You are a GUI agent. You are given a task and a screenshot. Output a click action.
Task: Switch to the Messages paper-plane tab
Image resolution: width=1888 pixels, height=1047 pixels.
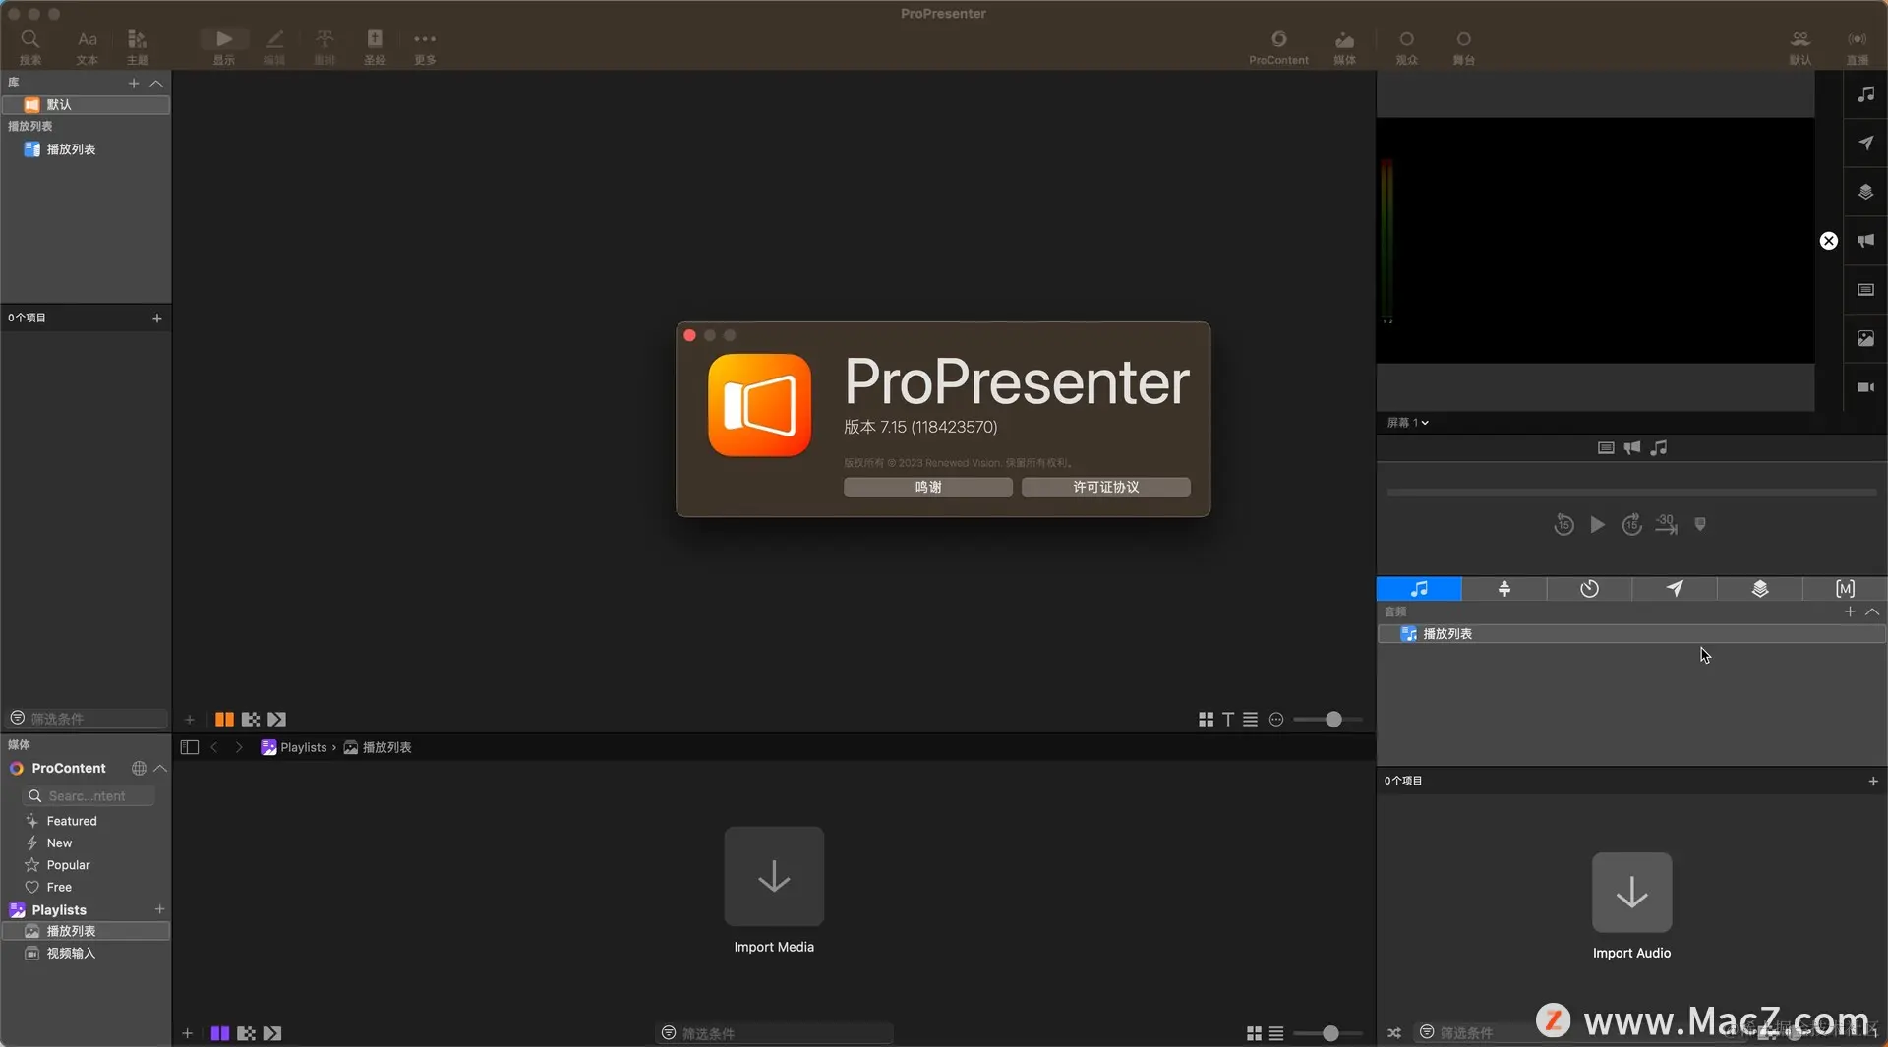coord(1675,589)
